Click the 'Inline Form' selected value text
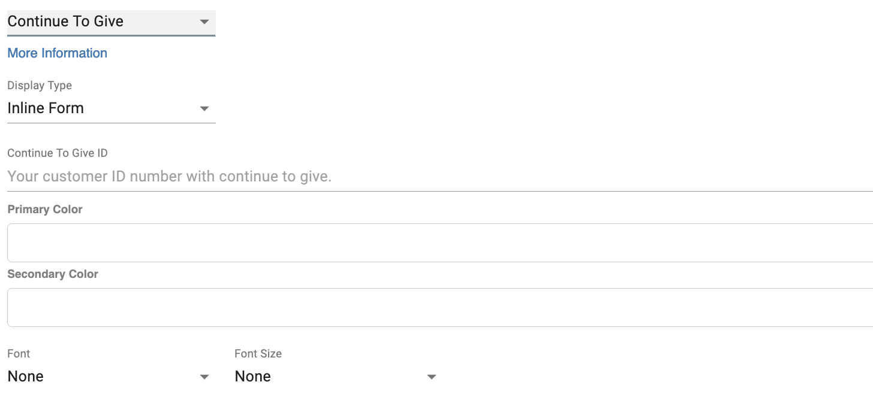The image size is (873, 406). (x=46, y=108)
